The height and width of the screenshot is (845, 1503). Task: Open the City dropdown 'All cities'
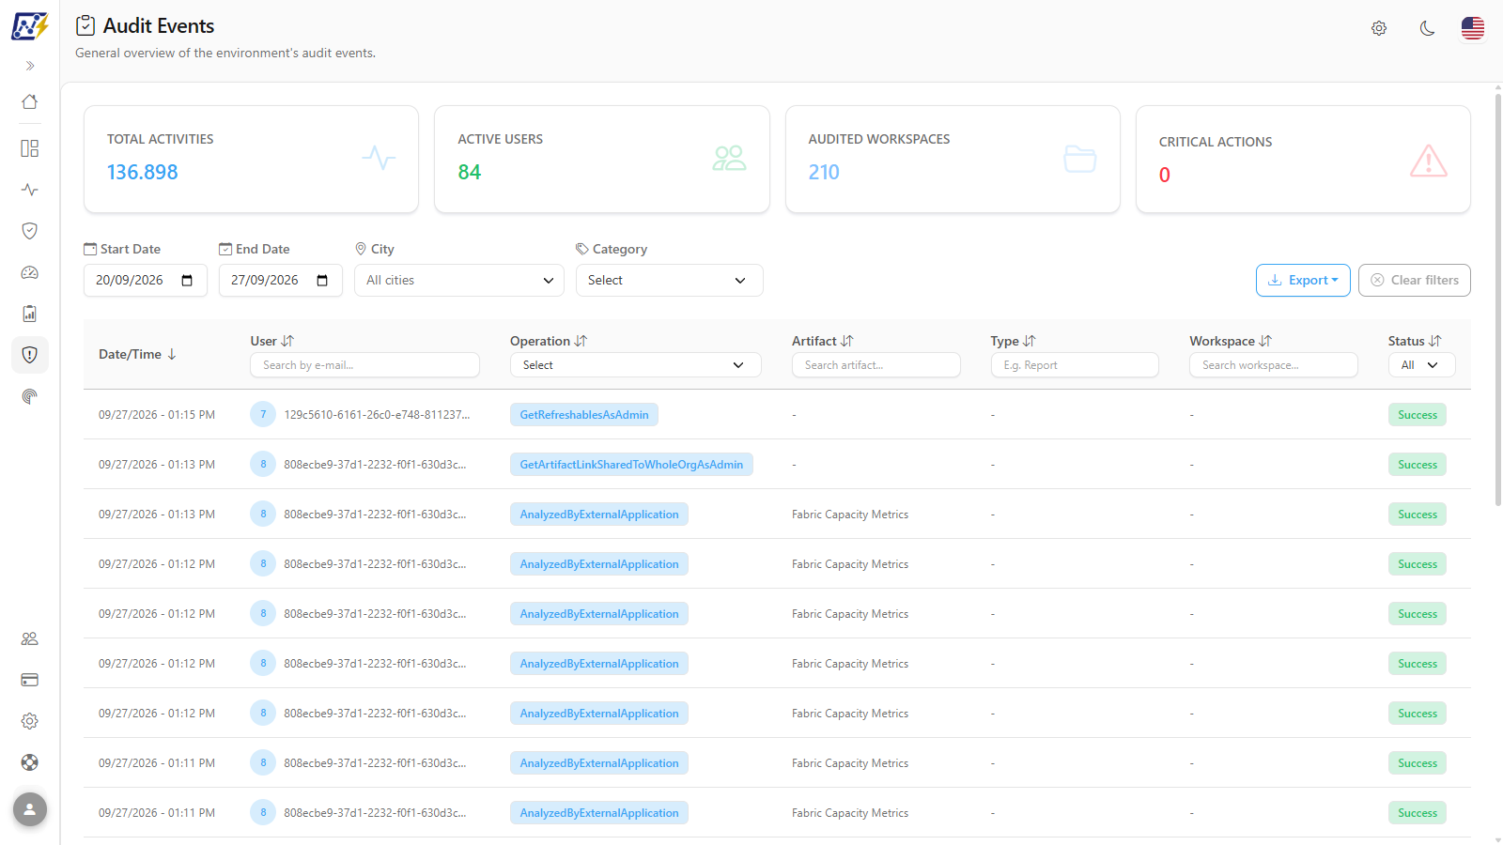[459, 280]
